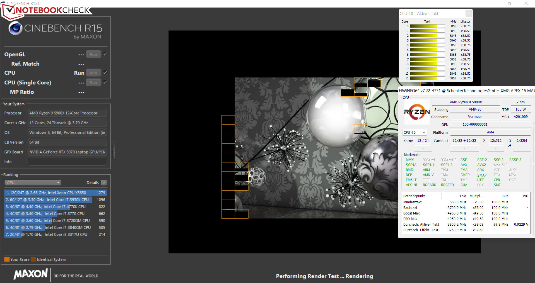The height and width of the screenshot is (283, 535).
Task: Click the CB Version field
Action: pos(67,142)
